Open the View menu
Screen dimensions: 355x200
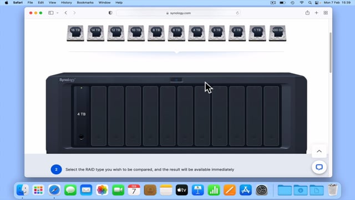[52, 2]
